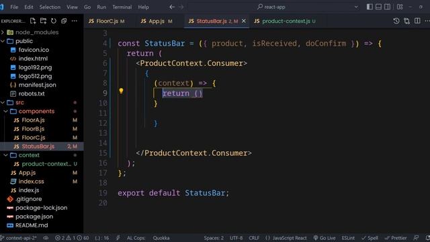Navigate back with the left arrow
The width and height of the screenshot is (430, 242).
[172, 7]
